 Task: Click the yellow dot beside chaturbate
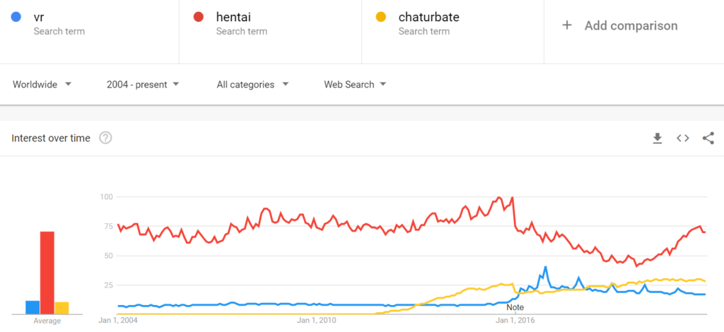tap(381, 18)
